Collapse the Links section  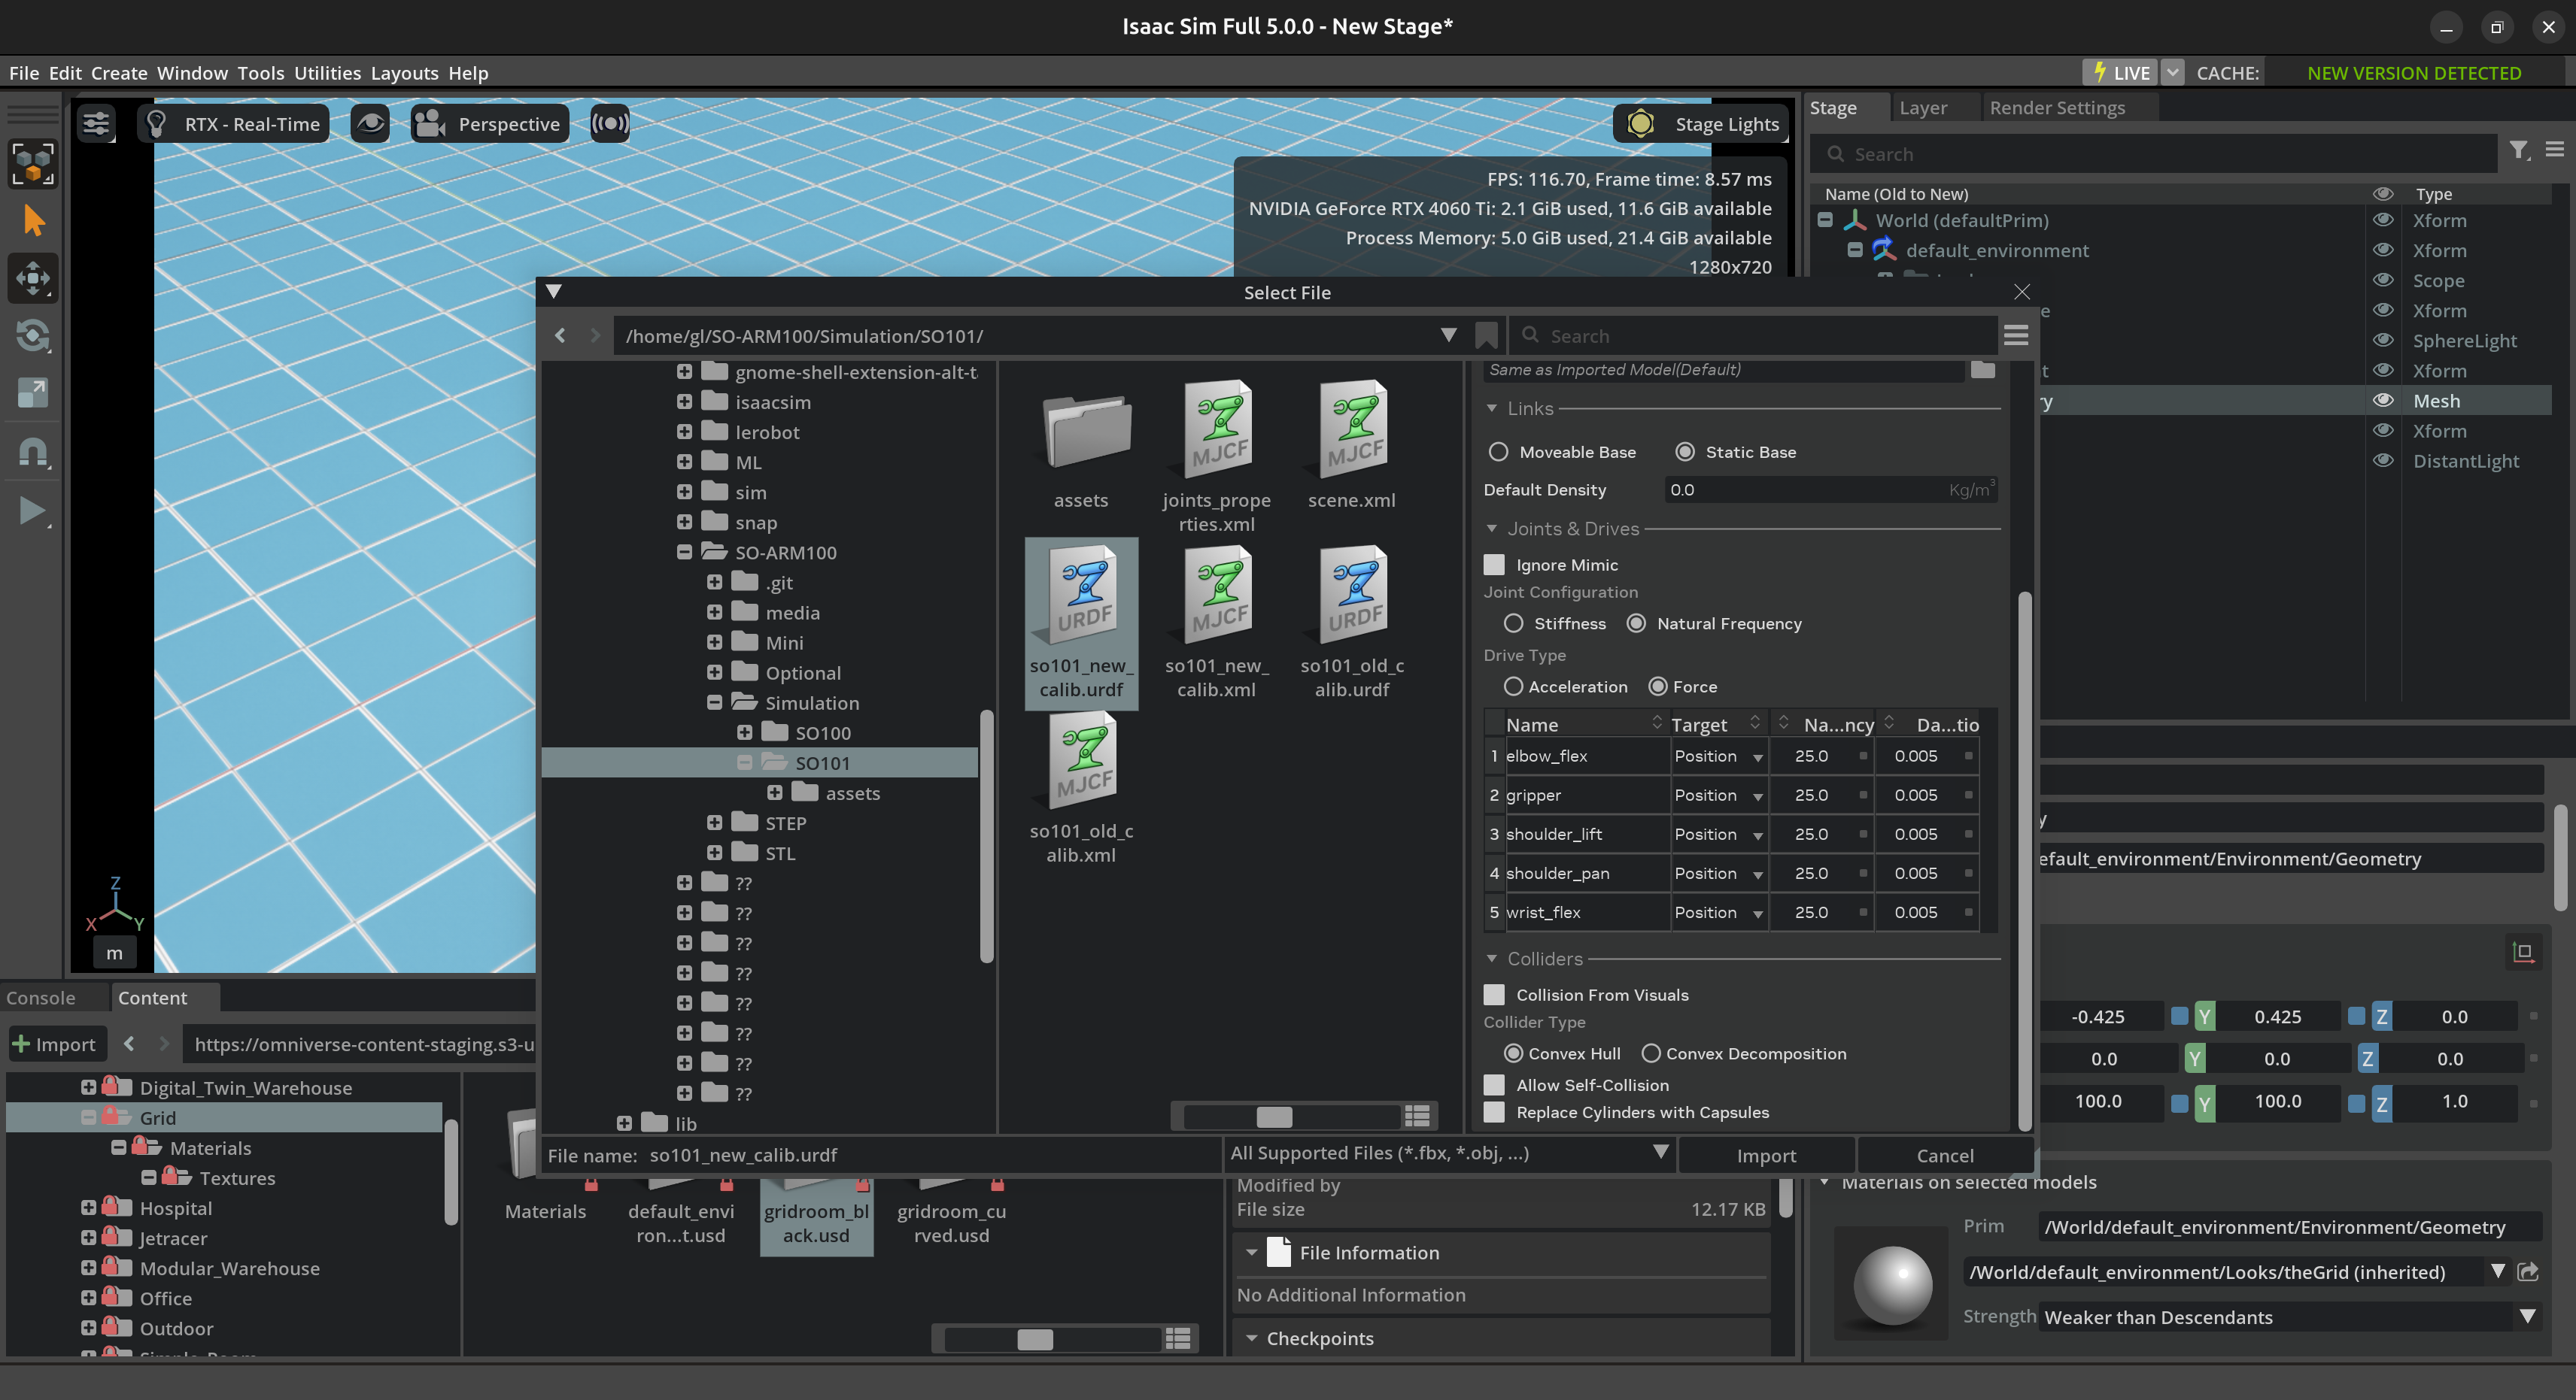click(1492, 409)
